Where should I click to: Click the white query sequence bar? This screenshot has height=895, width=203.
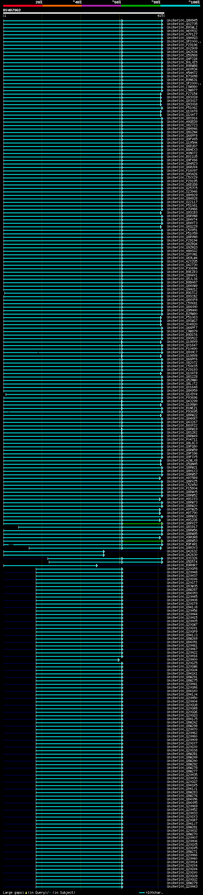[x=84, y=13]
